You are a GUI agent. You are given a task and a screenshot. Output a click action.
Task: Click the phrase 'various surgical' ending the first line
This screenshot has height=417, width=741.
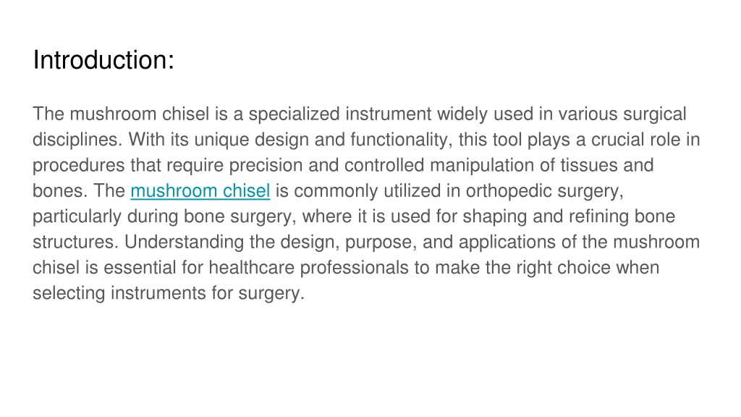[x=622, y=114]
